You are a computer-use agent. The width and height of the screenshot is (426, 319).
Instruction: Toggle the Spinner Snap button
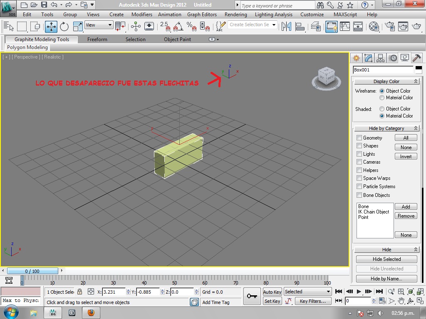pyautogui.click(x=205, y=27)
